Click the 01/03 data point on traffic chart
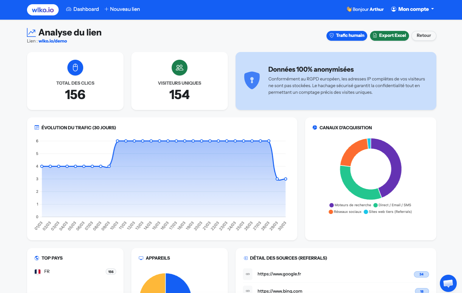This screenshot has width=462, height=293. 42,166
